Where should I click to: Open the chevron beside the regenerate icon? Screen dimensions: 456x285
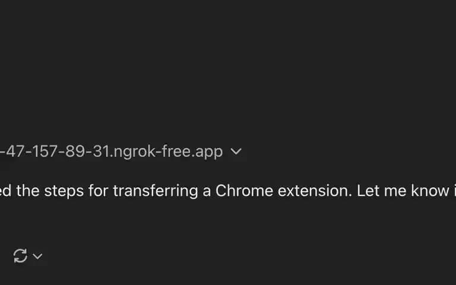point(37,256)
